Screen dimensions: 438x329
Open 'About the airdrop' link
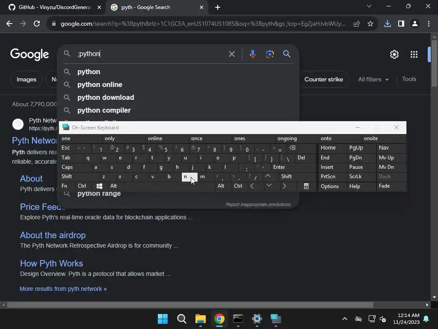coord(53,235)
